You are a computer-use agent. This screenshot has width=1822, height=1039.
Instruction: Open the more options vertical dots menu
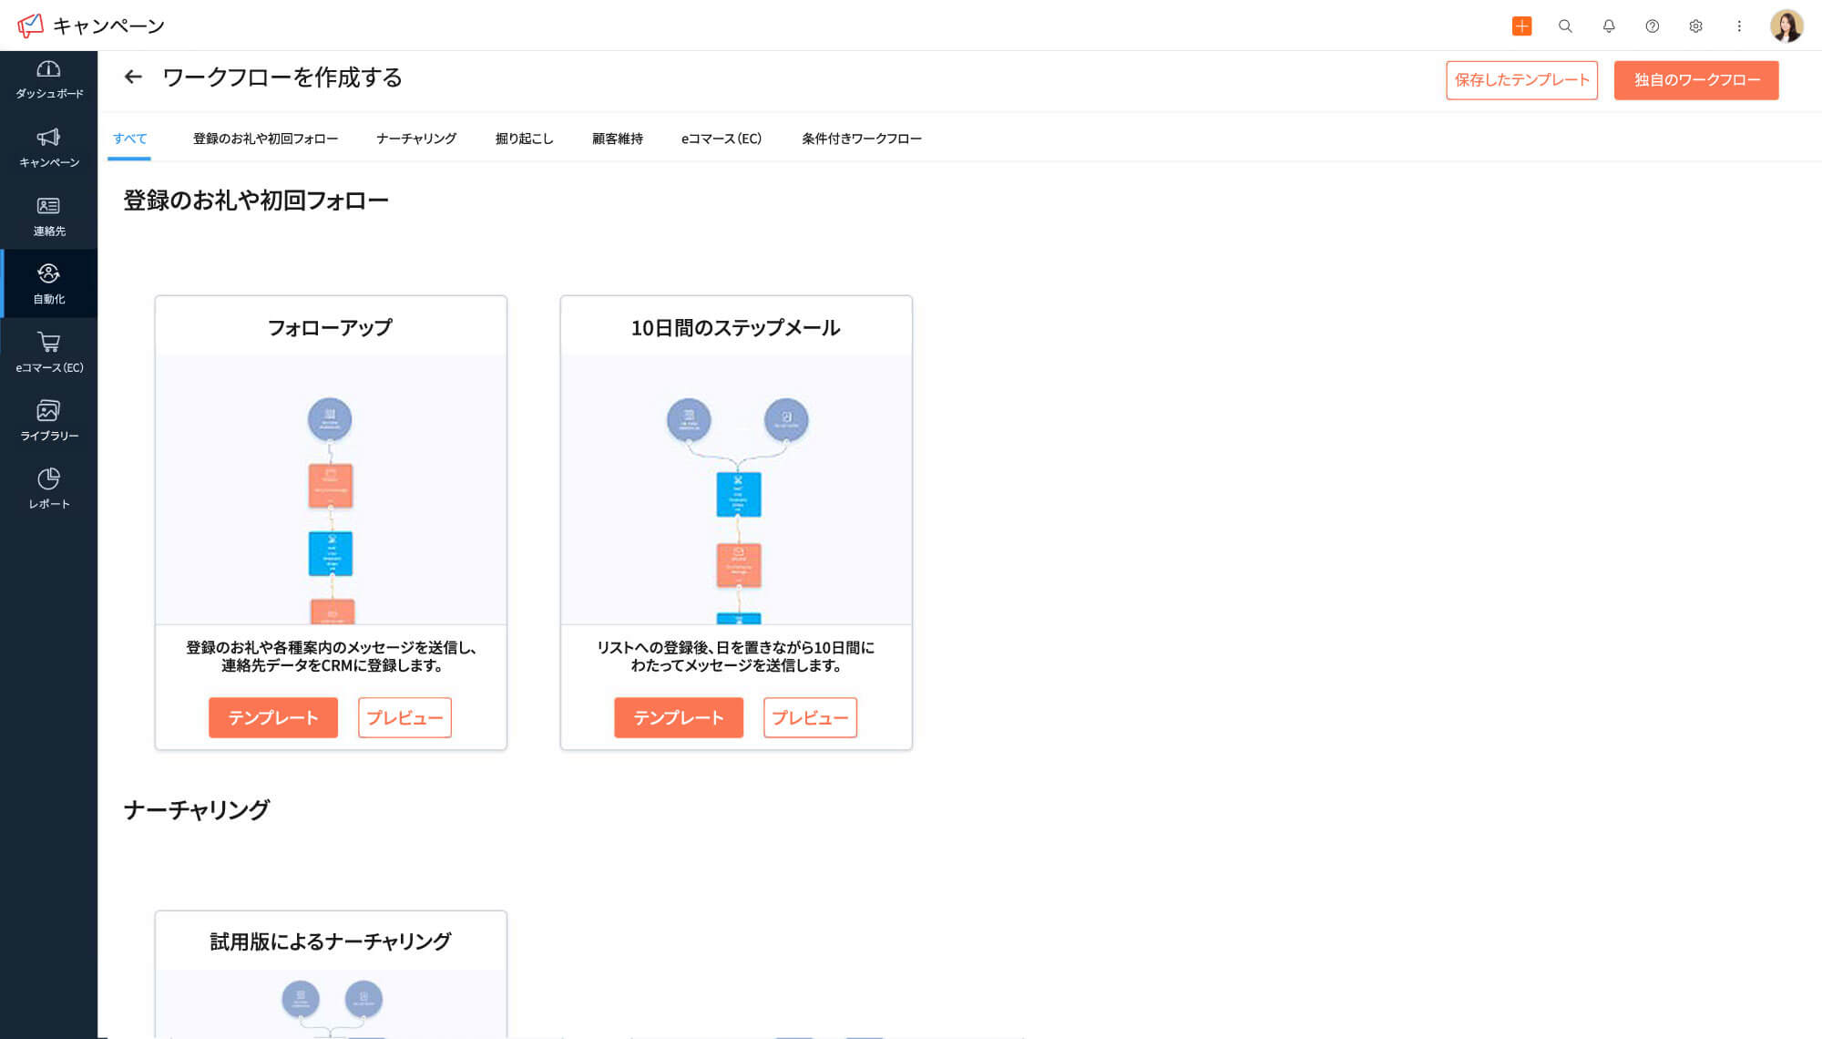[x=1739, y=26]
